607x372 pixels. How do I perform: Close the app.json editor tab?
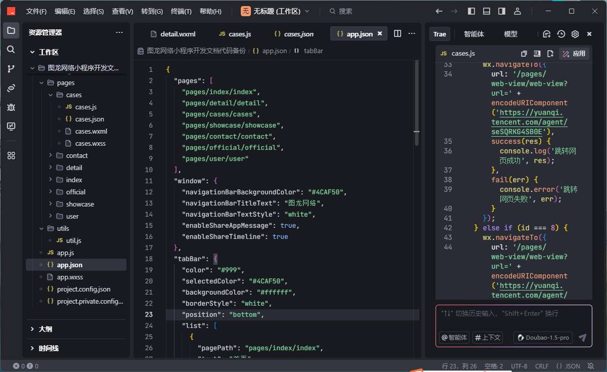click(380, 34)
